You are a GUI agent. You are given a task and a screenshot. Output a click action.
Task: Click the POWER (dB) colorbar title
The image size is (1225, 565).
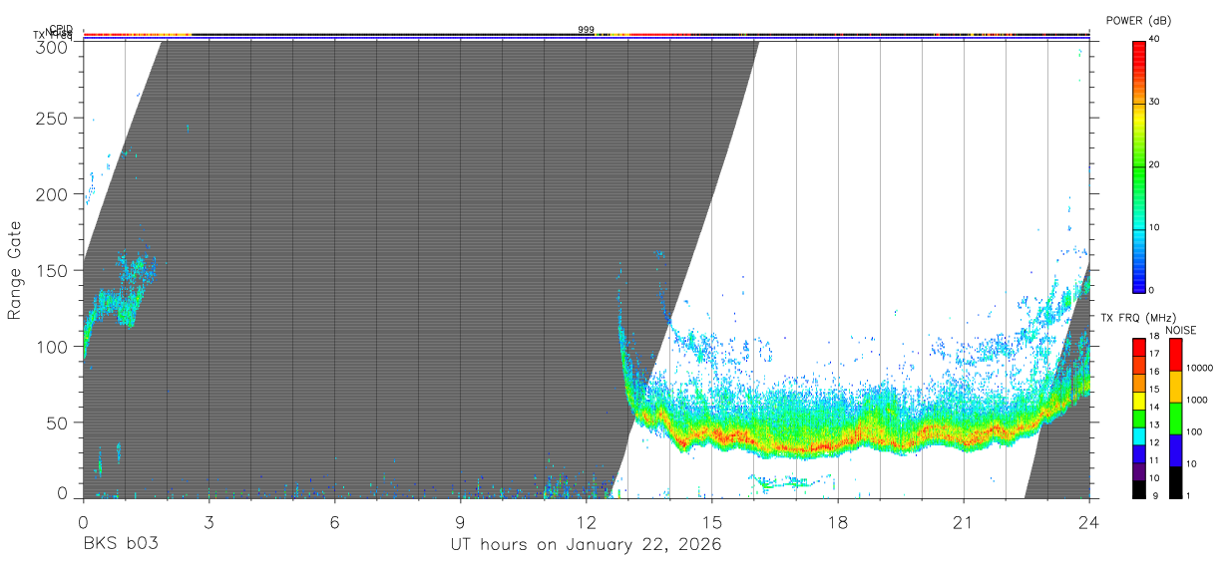click(1139, 21)
